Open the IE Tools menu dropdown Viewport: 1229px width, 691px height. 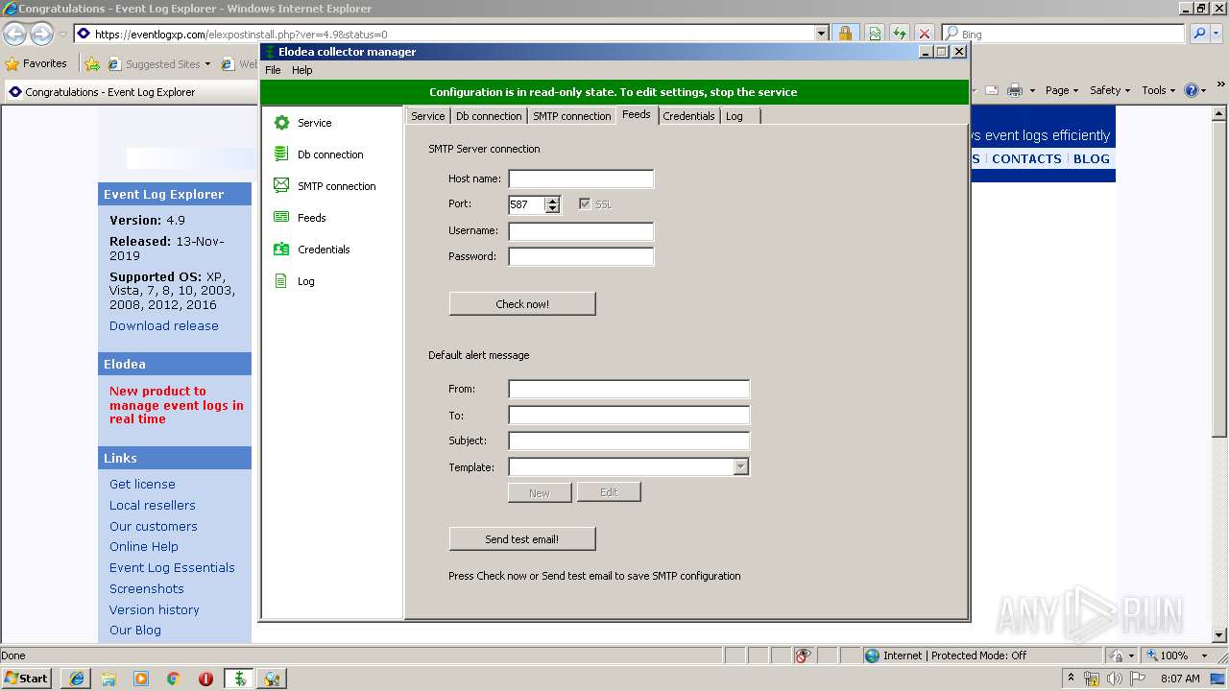1158,90
